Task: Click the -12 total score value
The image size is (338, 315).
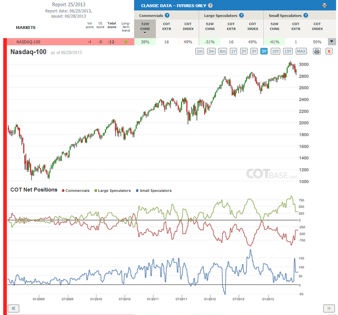Action: tap(111, 42)
